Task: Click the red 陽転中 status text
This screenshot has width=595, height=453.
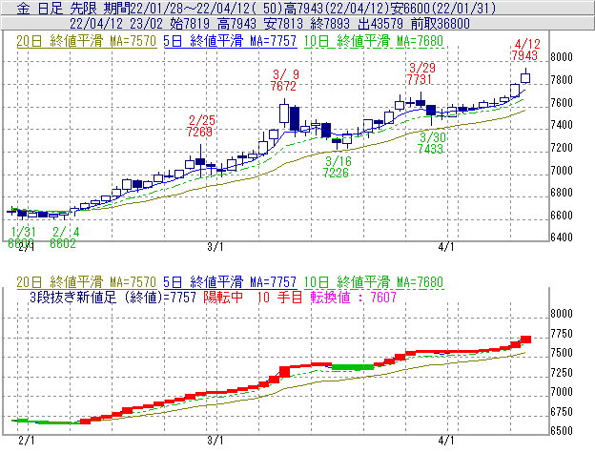Action: click(223, 297)
